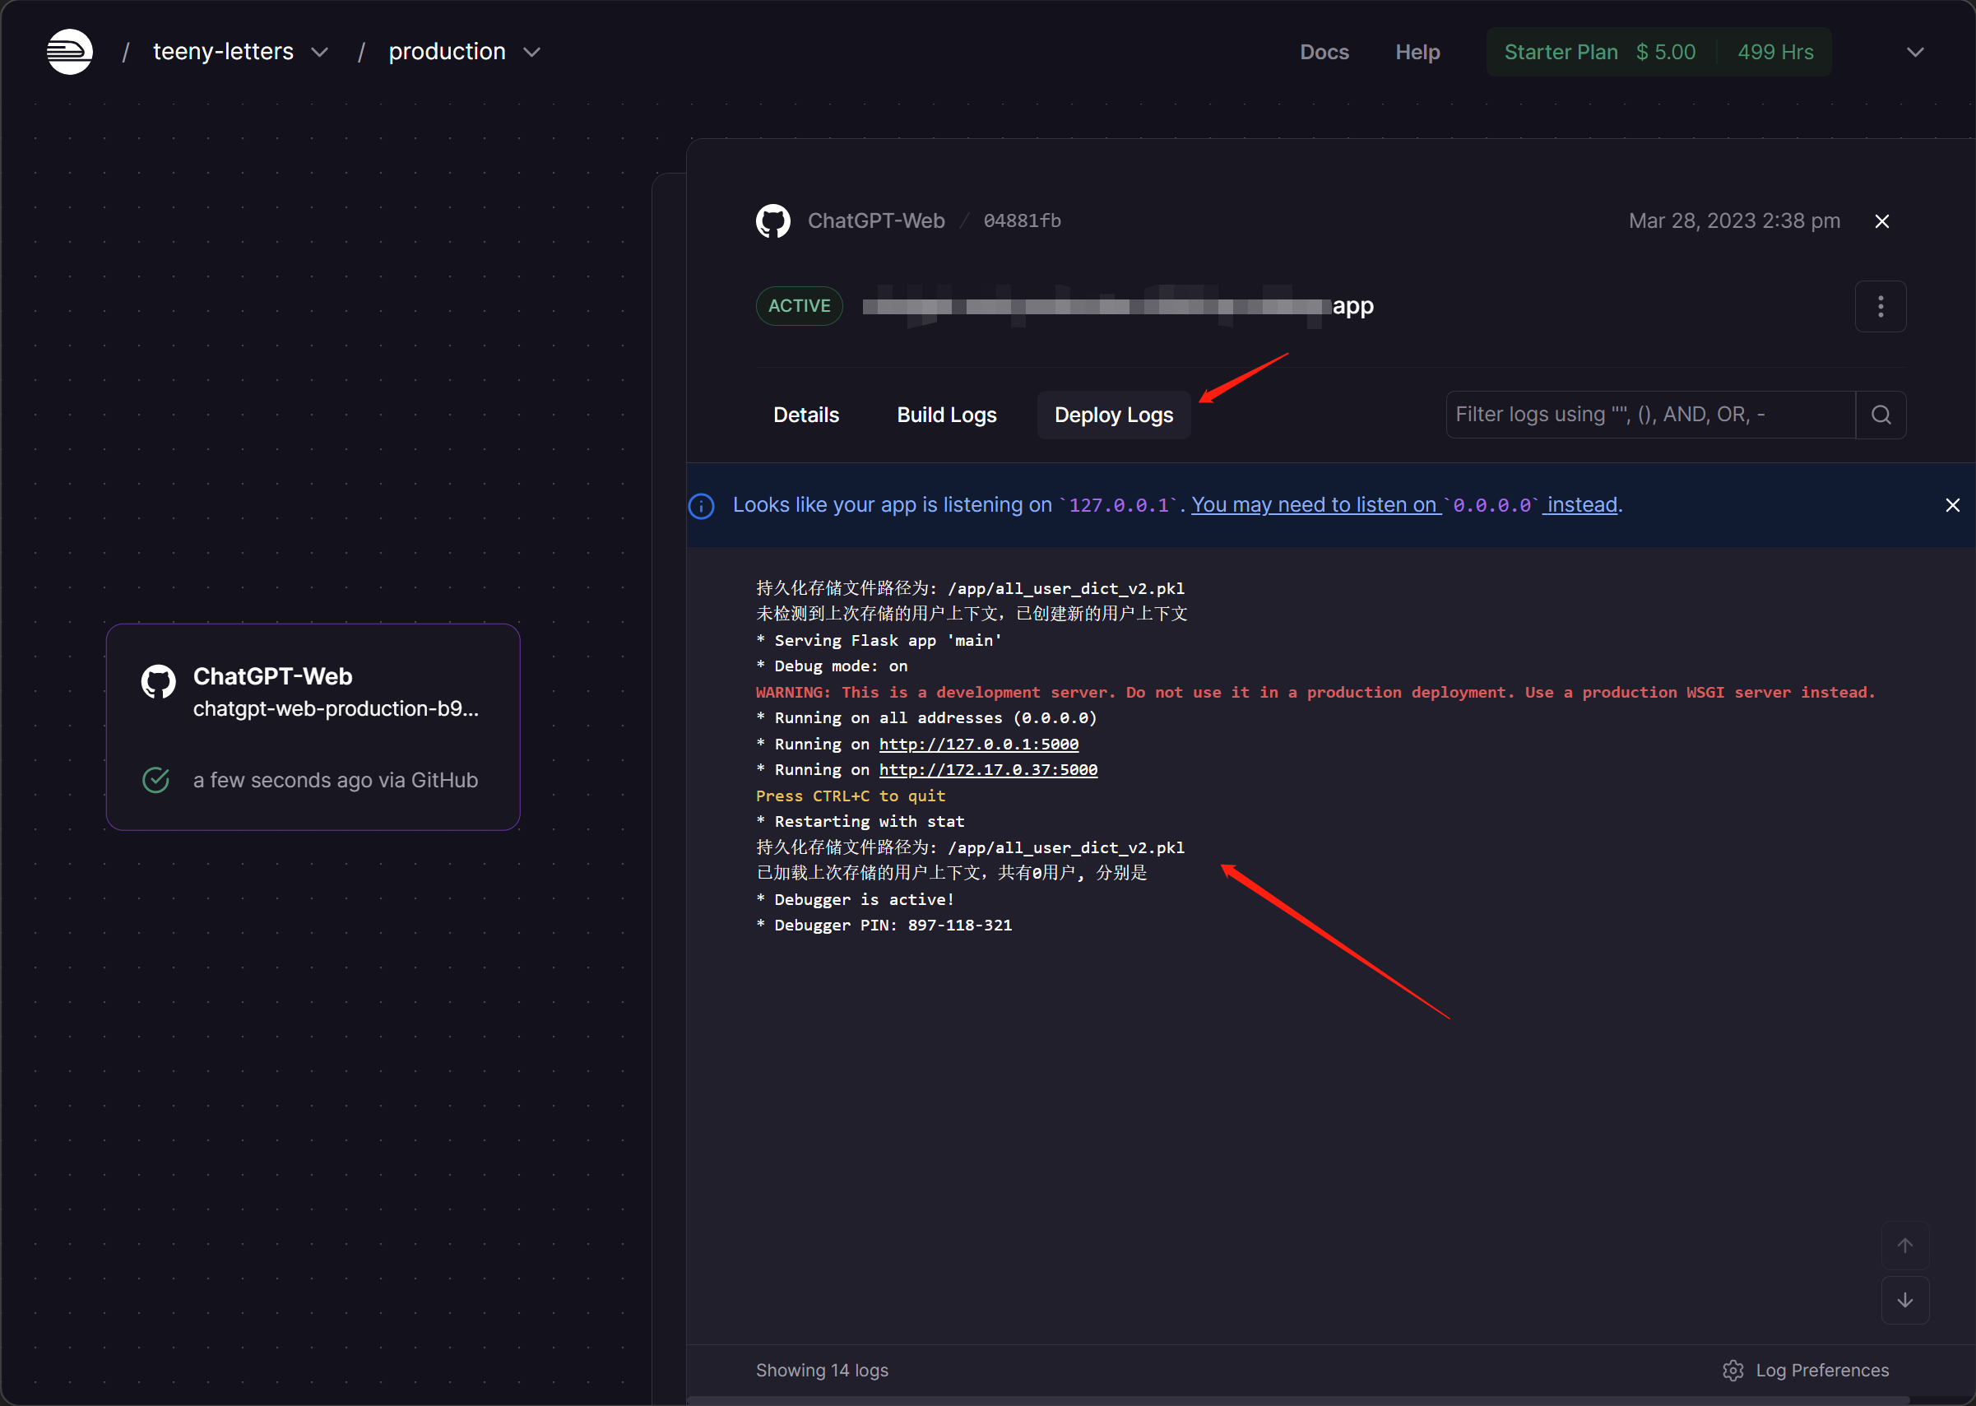1976x1406 pixels.
Task: Open Log Preferences
Action: pos(1806,1371)
